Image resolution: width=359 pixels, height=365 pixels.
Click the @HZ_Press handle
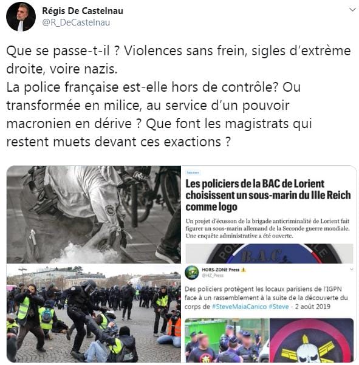[213, 276]
